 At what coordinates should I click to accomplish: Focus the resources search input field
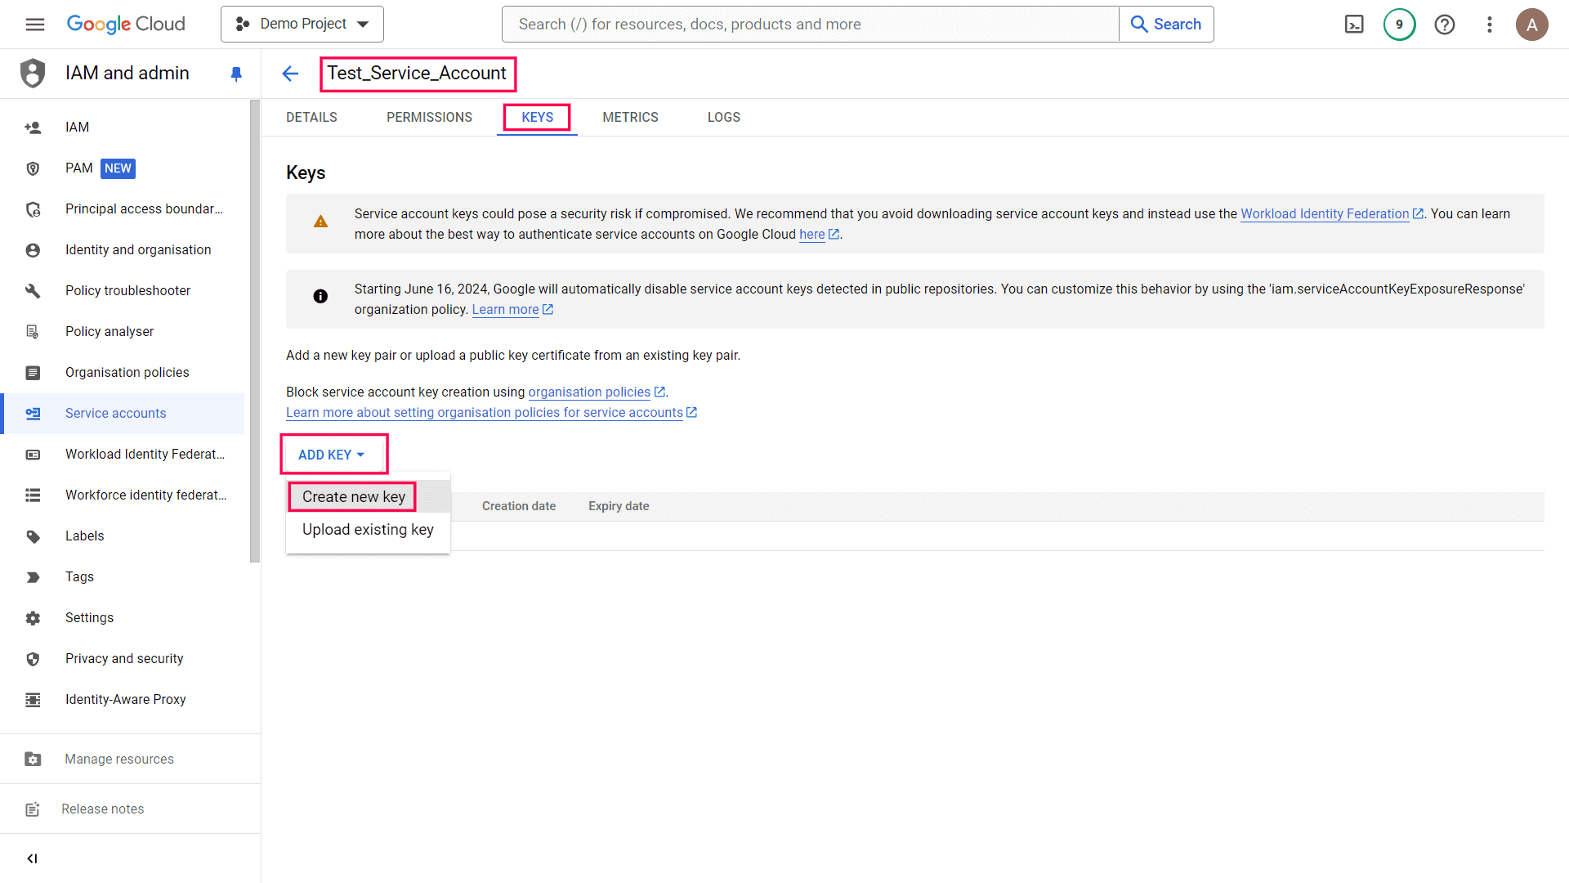click(809, 25)
